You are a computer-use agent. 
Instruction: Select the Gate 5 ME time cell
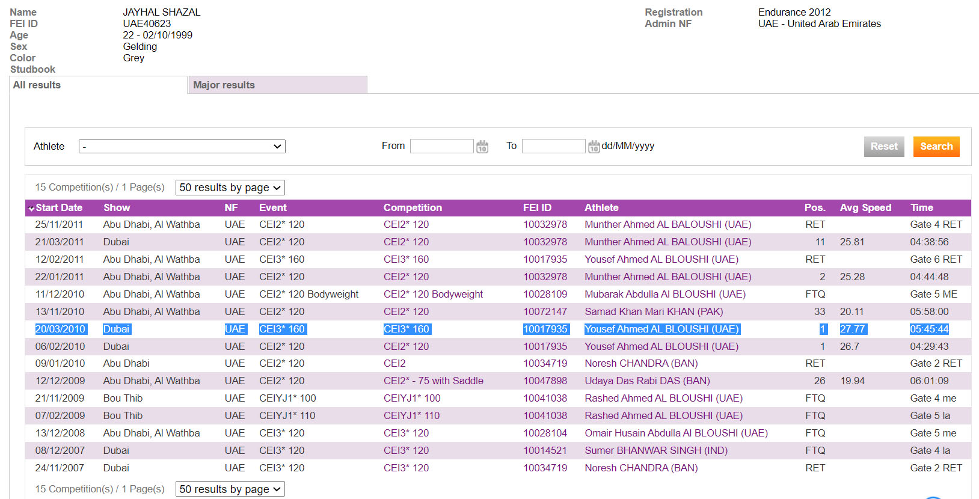(933, 294)
